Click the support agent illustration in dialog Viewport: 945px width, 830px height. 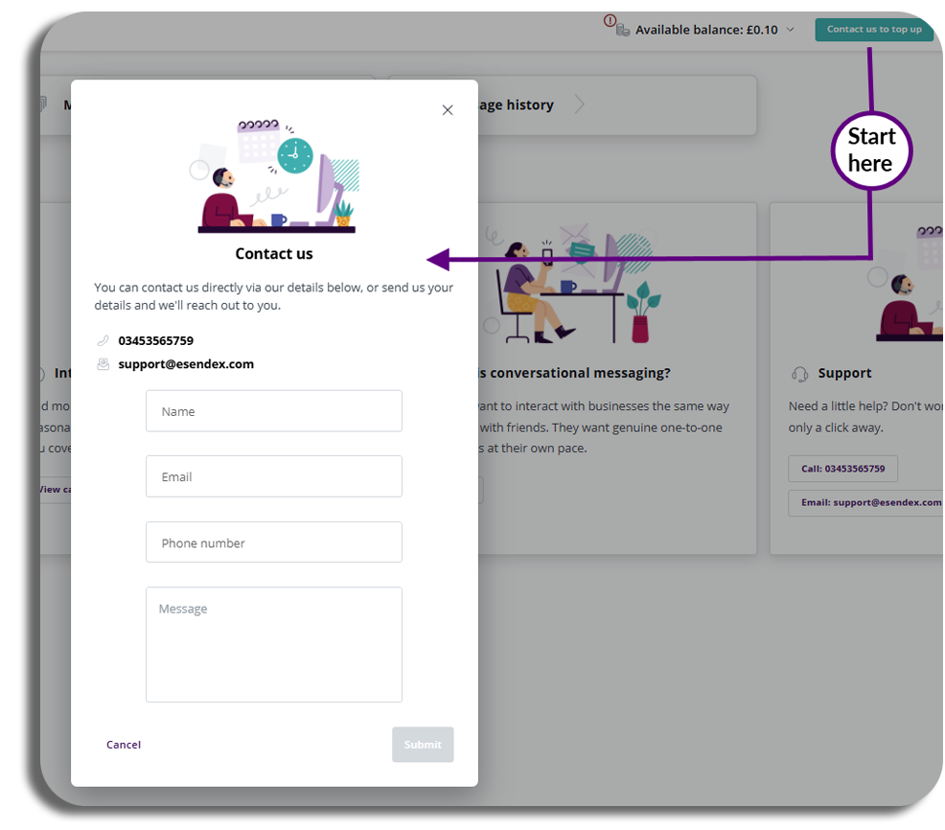click(x=275, y=175)
